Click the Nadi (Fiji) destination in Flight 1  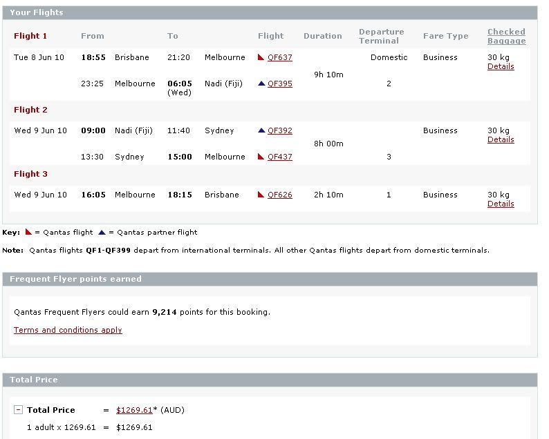pos(224,84)
